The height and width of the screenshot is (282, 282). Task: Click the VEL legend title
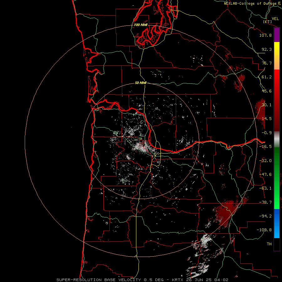[x=275, y=19]
